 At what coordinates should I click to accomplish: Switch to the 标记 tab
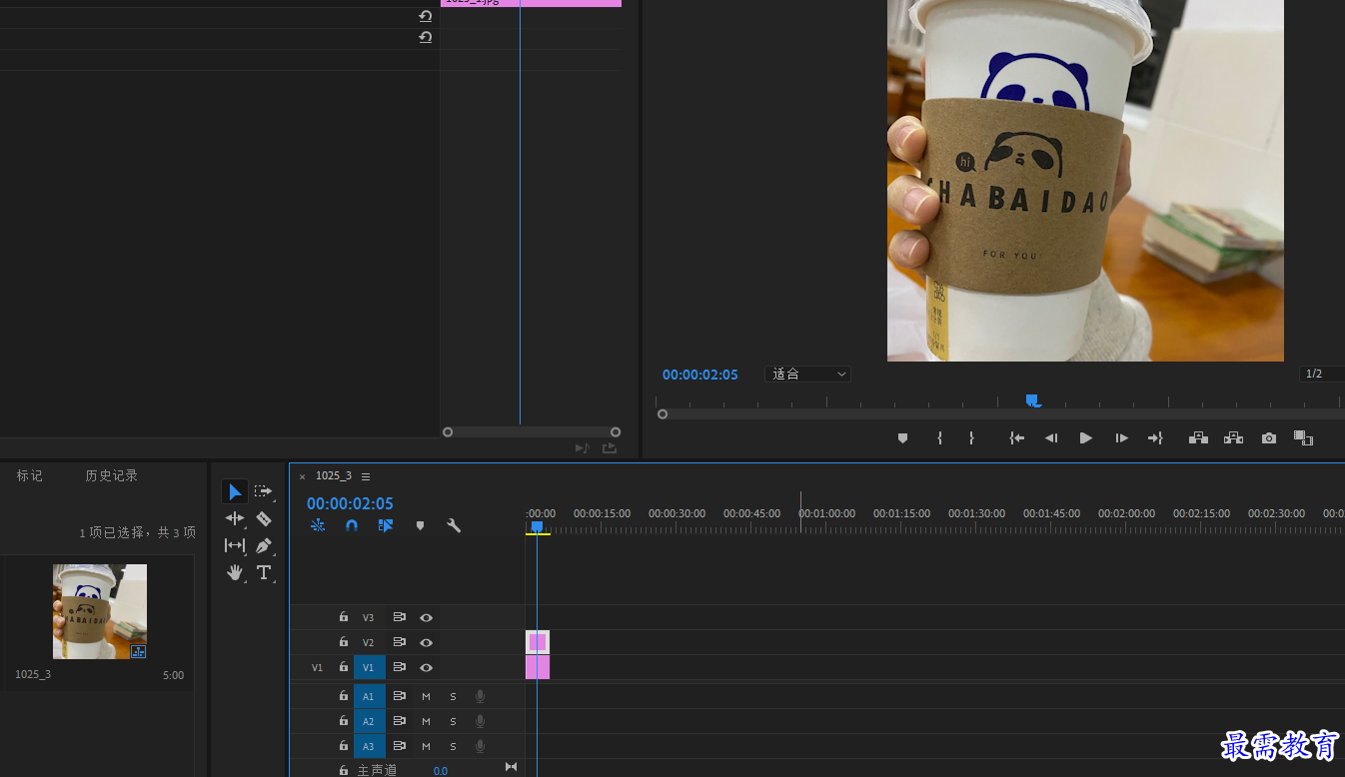tap(29, 475)
